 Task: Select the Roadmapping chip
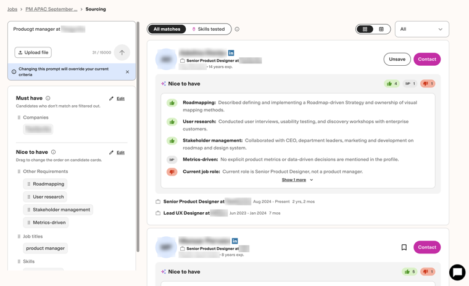point(45,184)
